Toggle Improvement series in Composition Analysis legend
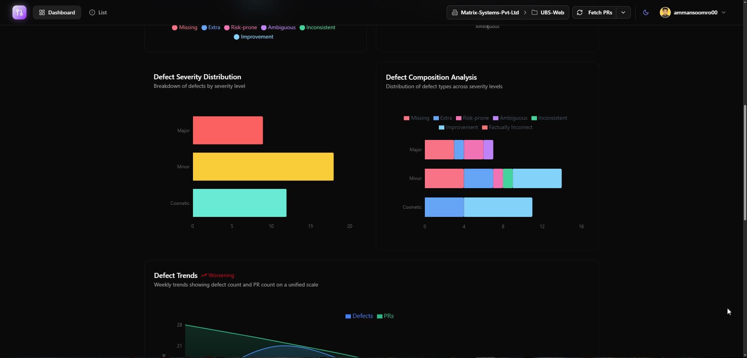This screenshot has width=747, height=358. (x=458, y=127)
